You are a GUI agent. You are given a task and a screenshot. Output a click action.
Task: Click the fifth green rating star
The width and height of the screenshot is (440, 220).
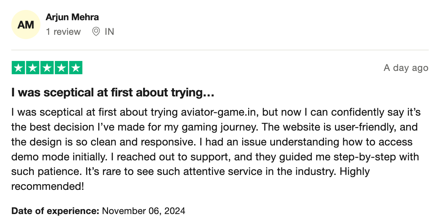click(76, 68)
